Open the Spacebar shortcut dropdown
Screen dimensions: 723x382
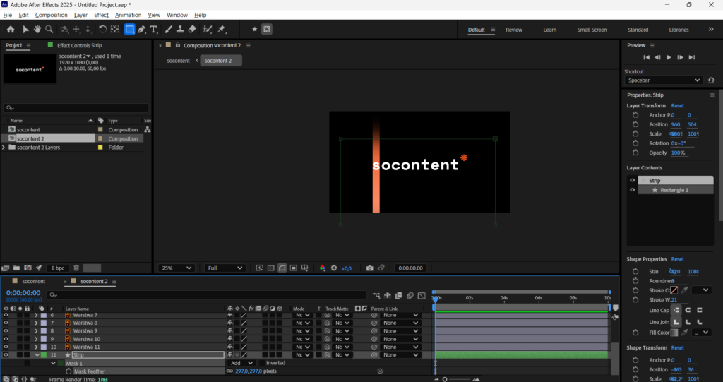click(x=664, y=80)
